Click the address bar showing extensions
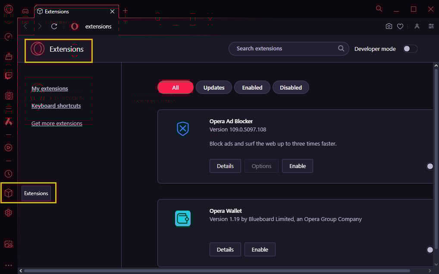This screenshot has width=439, height=274. (98, 27)
